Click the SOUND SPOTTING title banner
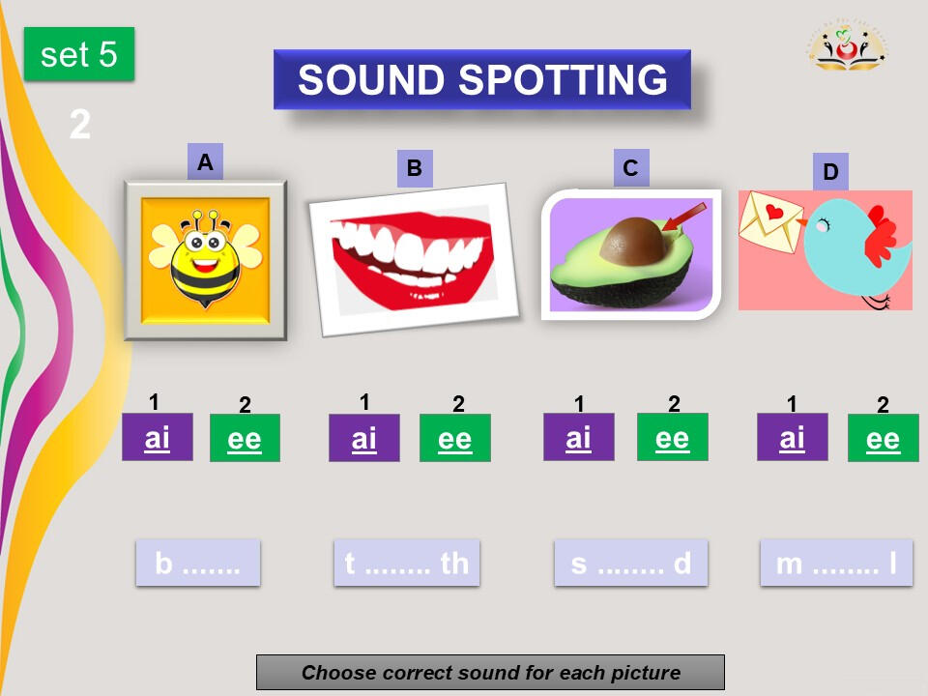This screenshot has height=696, width=928. click(481, 79)
